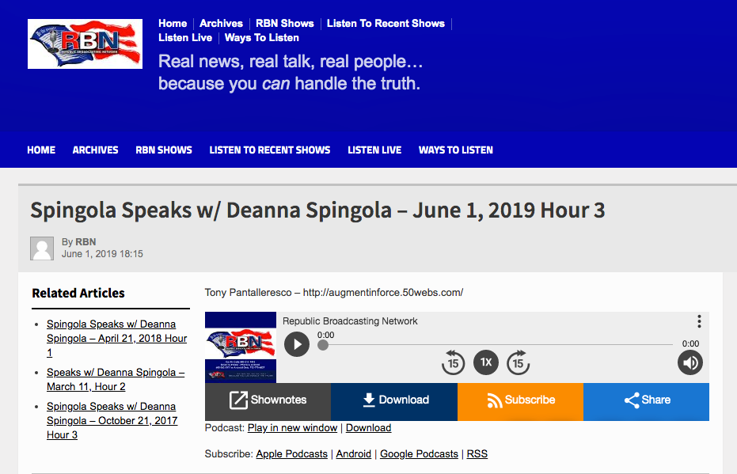Viewport: 737px width, 474px height.
Task: Mute the audio player volume
Action: [x=690, y=362]
